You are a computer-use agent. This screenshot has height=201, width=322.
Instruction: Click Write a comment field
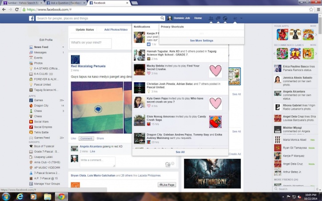coord(97,162)
